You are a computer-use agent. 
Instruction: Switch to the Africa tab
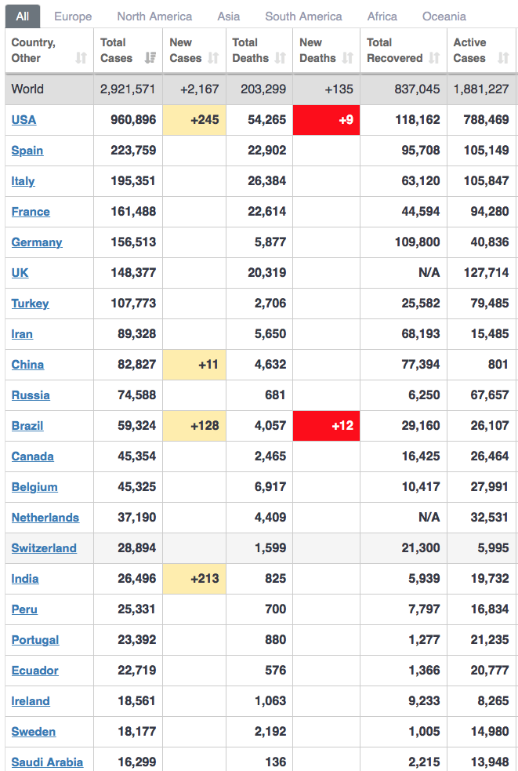click(382, 16)
